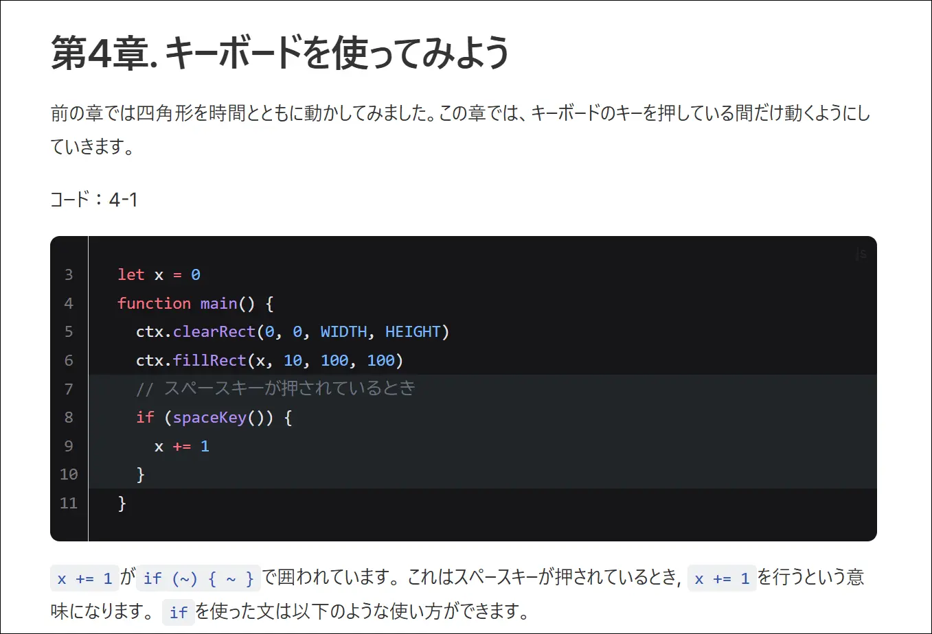
Task: Click the HEIGHT constant in code
Action: [x=412, y=332]
